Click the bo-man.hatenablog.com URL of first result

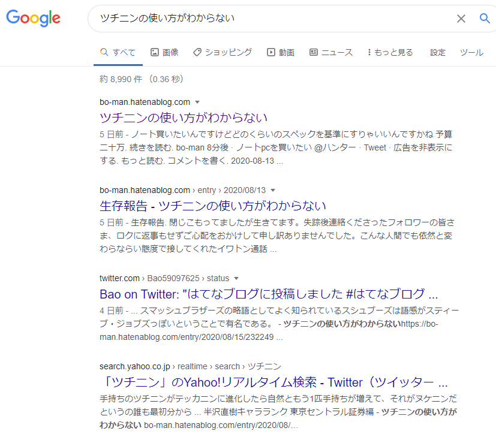(x=145, y=102)
